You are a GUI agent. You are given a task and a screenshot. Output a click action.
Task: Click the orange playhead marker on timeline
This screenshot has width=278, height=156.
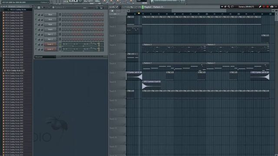(x=139, y=13)
